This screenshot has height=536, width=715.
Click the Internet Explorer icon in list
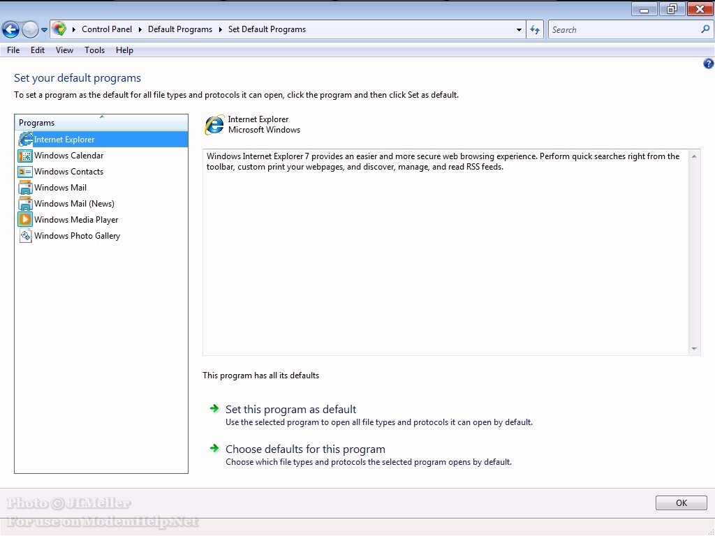point(26,139)
